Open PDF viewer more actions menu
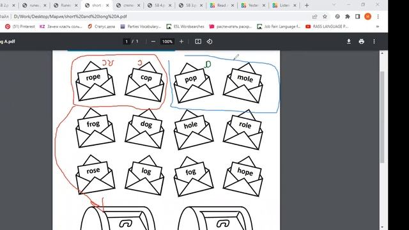This screenshot has width=409, height=230. [374, 42]
